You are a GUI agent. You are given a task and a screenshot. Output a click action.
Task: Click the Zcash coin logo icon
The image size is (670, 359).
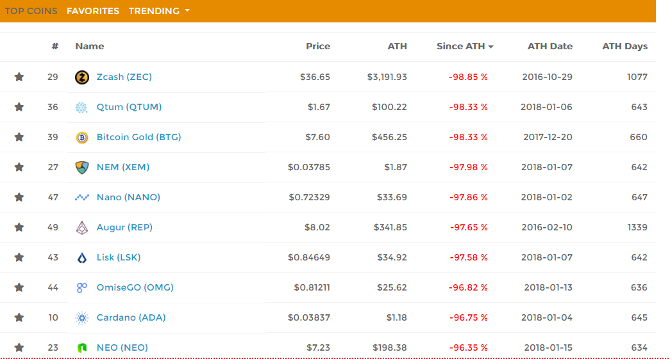click(x=81, y=77)
